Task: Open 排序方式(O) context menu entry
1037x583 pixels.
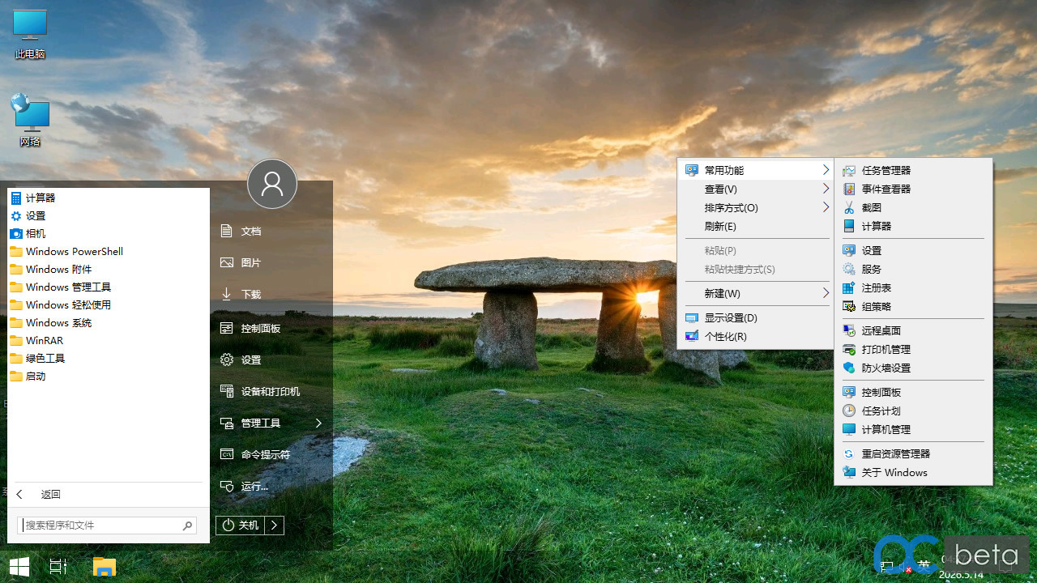Action: 756,207
